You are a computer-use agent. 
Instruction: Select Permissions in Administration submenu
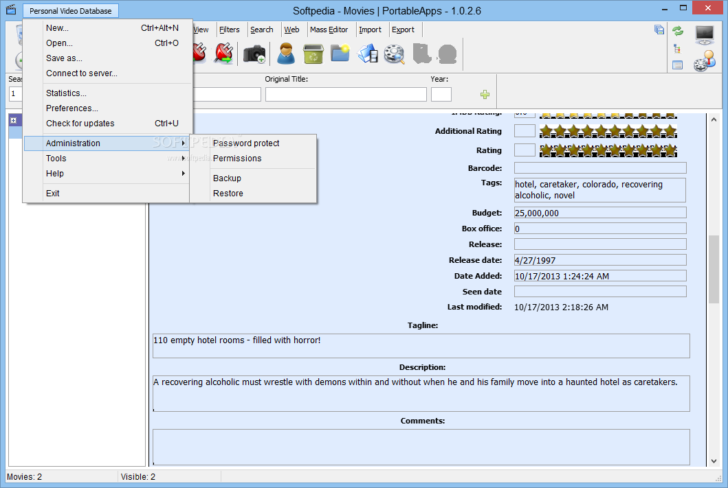(x=254, y=159)
